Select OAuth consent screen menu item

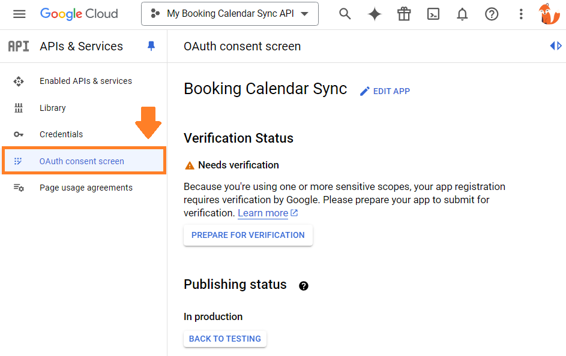pyautogui.click(x=84, y=161)
